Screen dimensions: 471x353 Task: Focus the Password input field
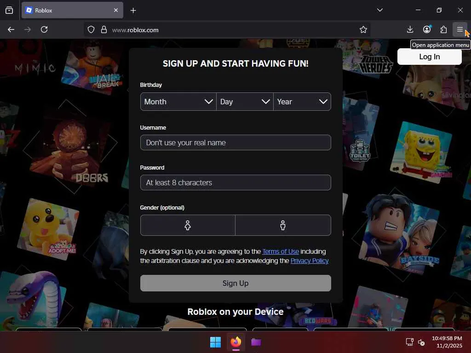coord(235,182)
